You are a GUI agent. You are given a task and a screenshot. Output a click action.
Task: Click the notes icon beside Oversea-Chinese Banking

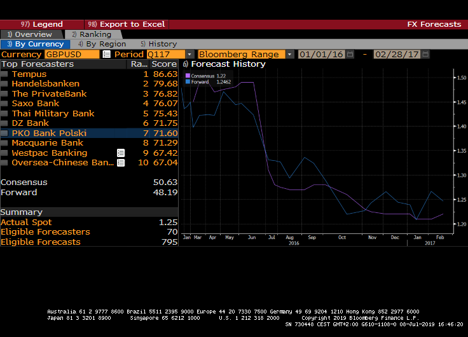(x=121, y=163)
